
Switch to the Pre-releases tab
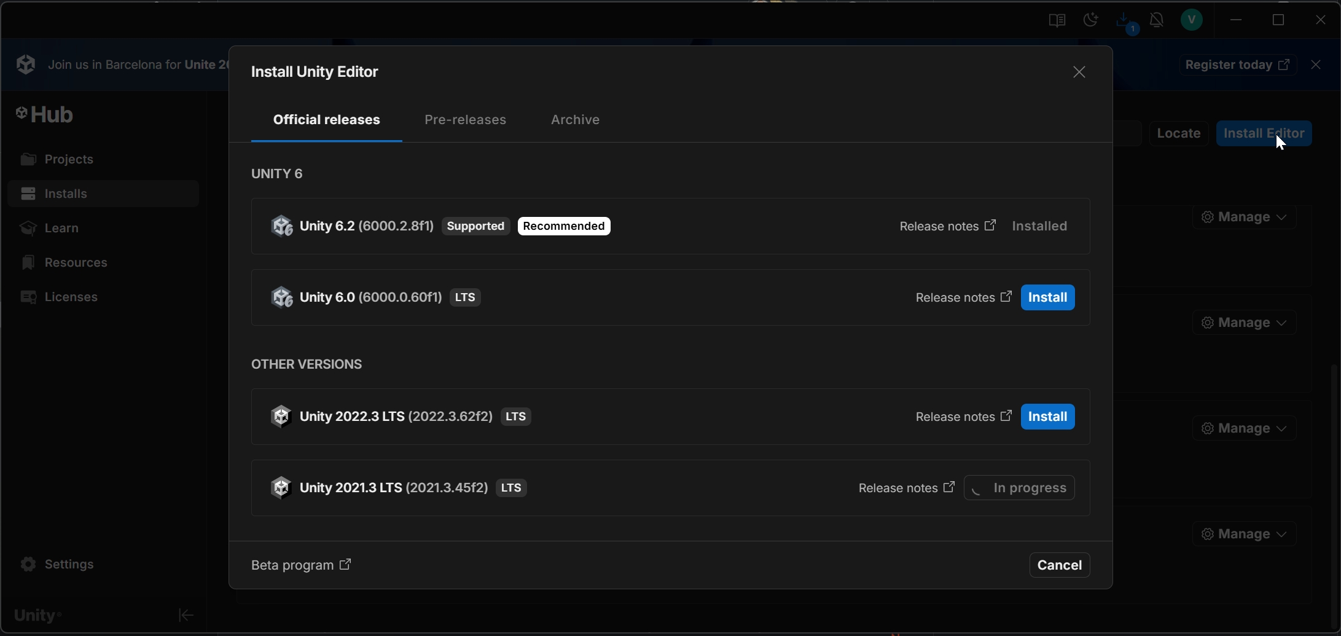(x=465, y=120)
